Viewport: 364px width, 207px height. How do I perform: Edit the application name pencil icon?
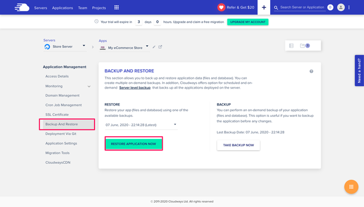154,47
